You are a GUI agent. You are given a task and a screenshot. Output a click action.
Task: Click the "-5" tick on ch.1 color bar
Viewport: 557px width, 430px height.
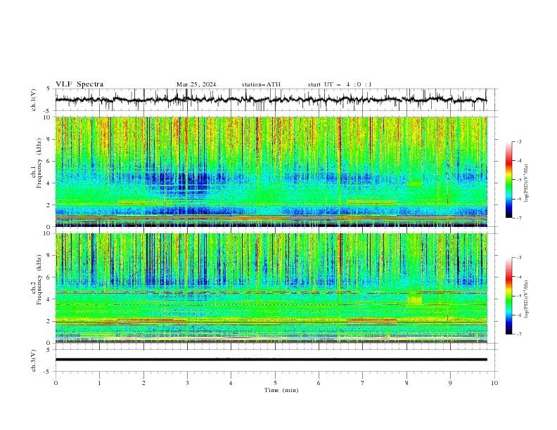coord(518,180)
